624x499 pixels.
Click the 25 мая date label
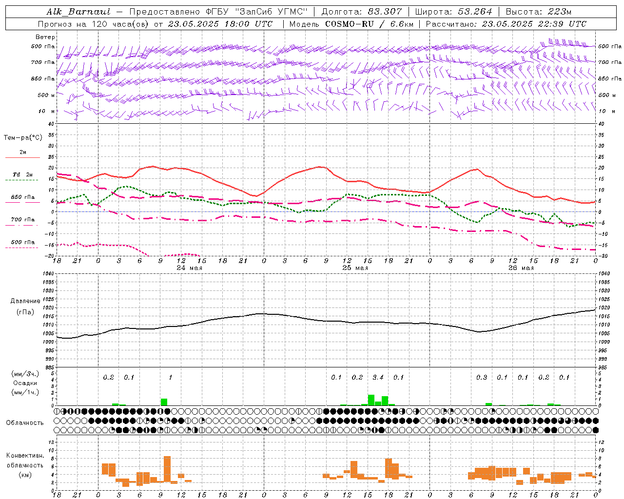click(355, 268)
